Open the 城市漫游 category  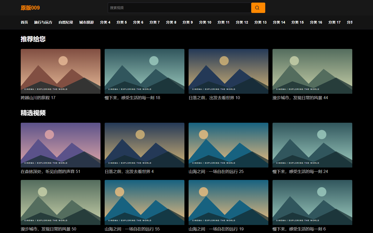point(87,22)
